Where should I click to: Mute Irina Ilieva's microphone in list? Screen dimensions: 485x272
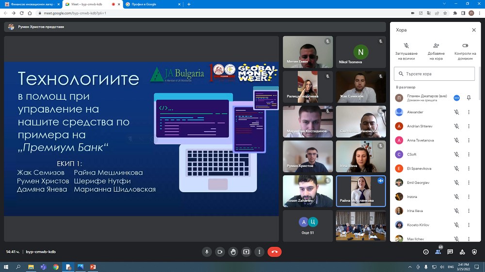[456, 211]
